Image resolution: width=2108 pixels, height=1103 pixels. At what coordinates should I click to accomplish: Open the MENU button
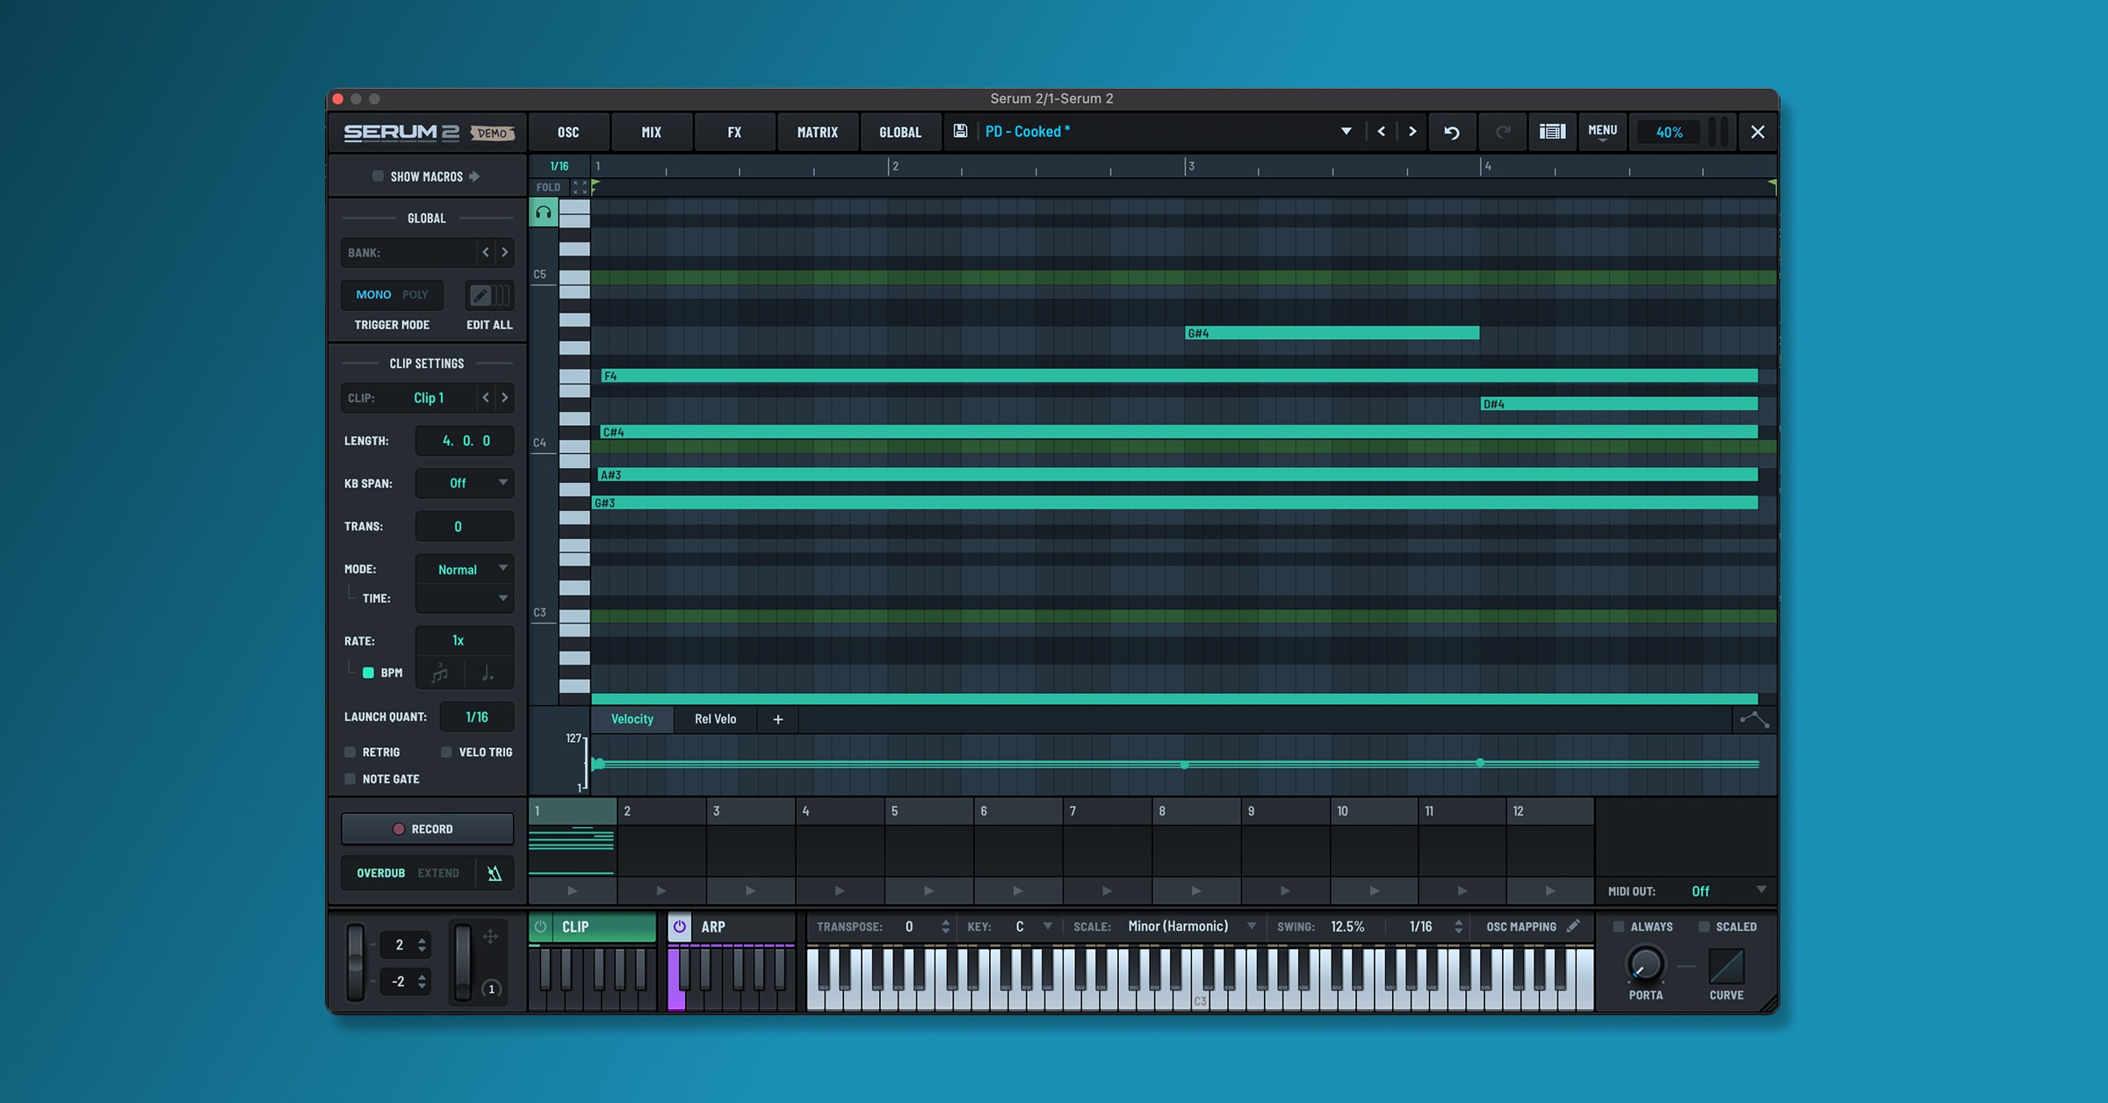coord(1602,132)
